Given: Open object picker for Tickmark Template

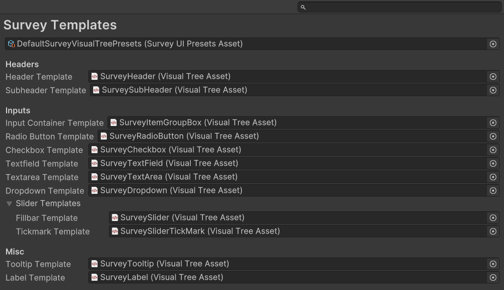Looking at the screenshot, I should (493, 231).
